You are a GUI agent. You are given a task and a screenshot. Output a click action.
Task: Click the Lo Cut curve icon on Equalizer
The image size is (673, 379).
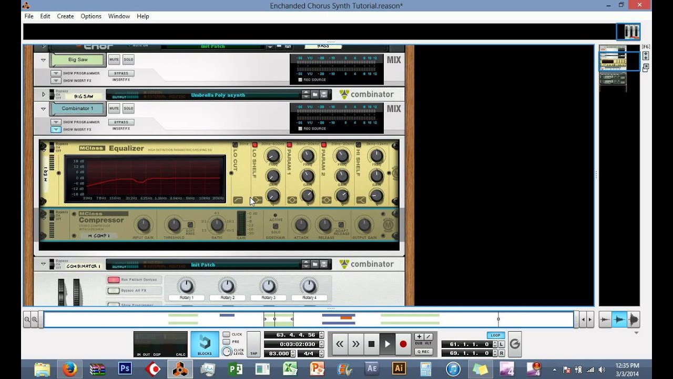[x=238, y=200]
